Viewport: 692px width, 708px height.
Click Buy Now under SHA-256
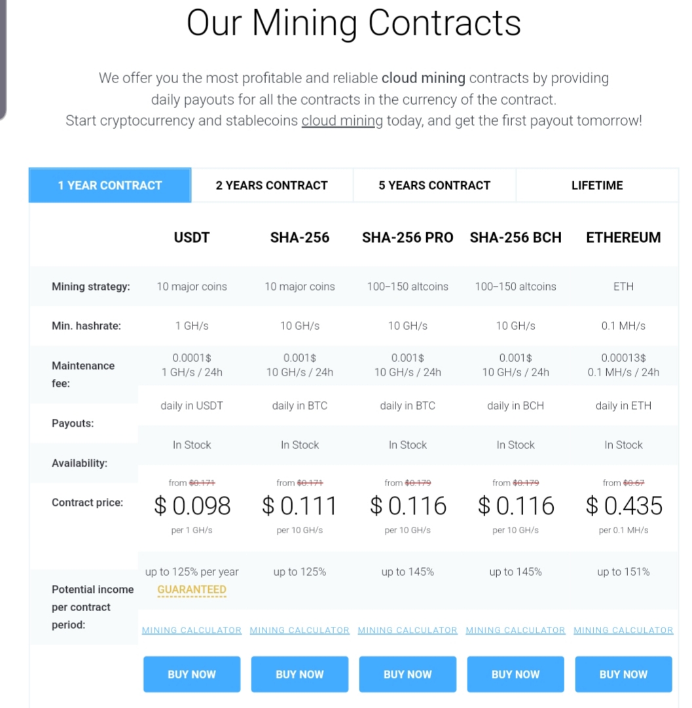[x=299, y=674]
